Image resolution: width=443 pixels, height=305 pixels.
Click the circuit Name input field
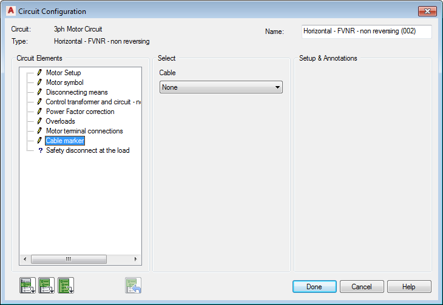(x=367, y=32)
